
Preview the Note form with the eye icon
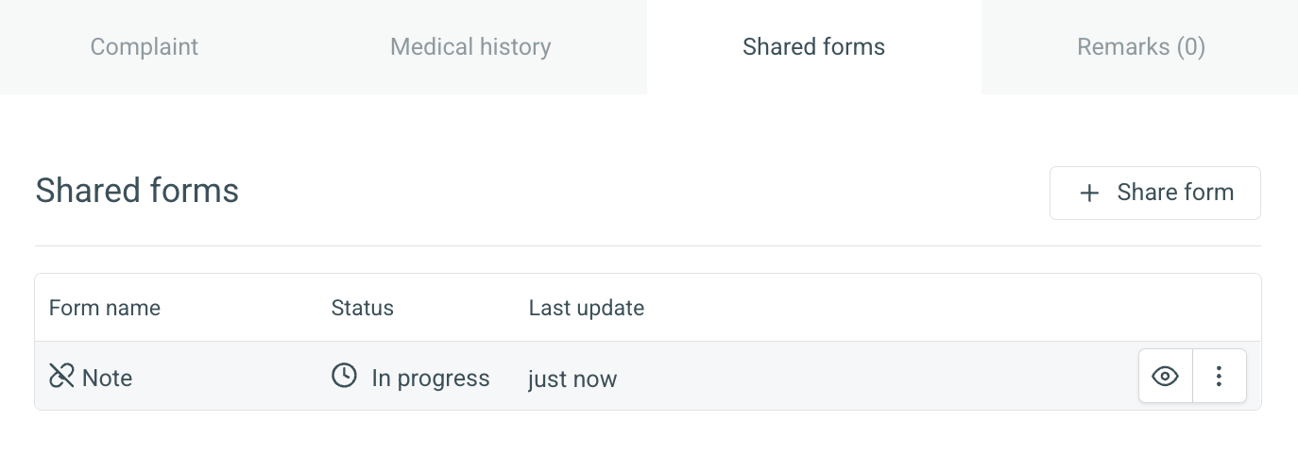(x=1166, y=377)
